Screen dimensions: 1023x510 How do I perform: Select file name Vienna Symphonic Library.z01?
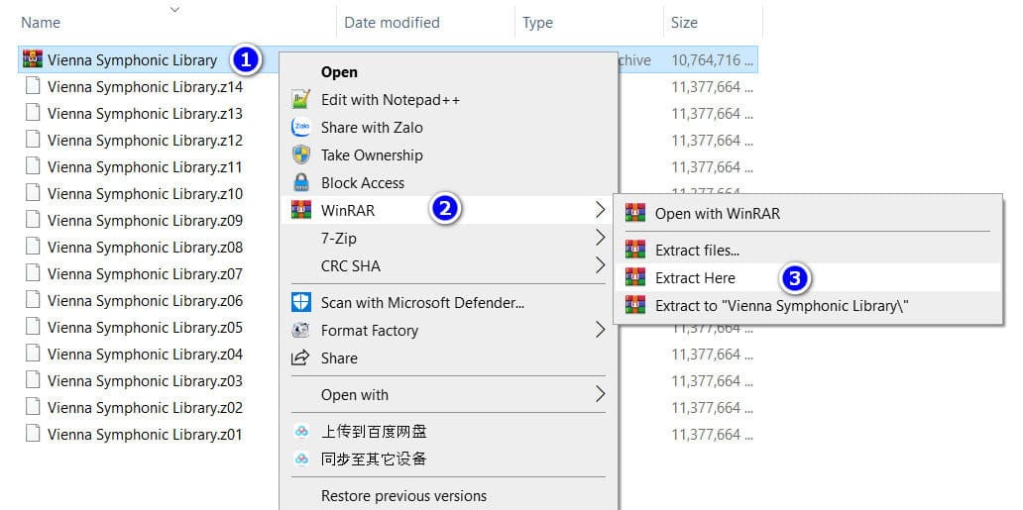tap(145, 435)
